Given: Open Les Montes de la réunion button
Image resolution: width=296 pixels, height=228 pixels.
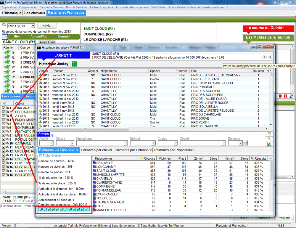Looking at the screenshot, I should coord(268,38).
